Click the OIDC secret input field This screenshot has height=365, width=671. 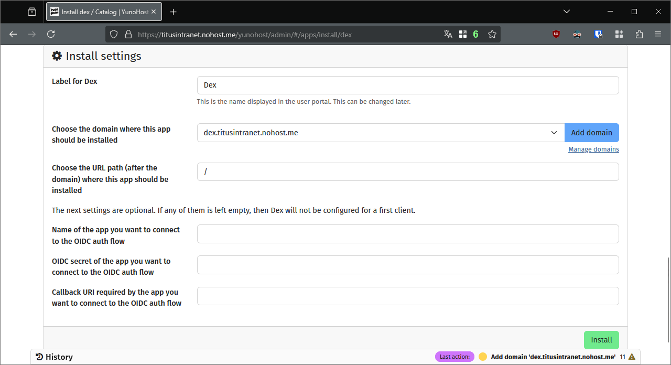[x=408, y=265]
